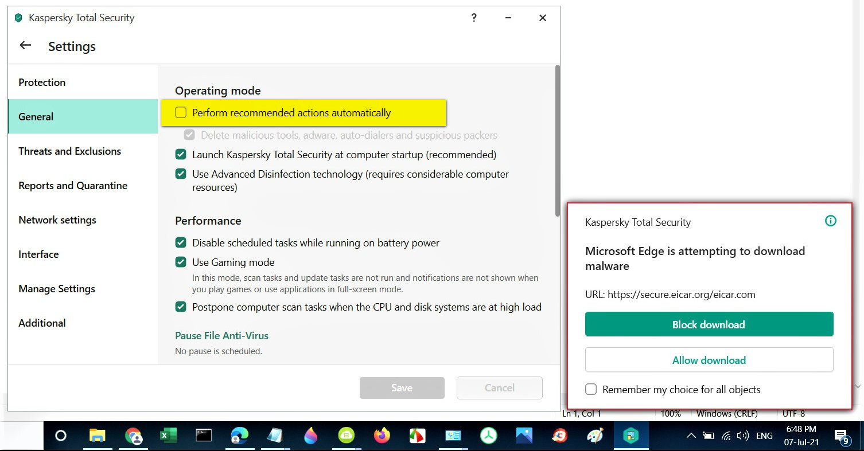Viewport: 864px width, 451px height.
Task: Go back using the Settings back arrow
Action: coord(25,46)
